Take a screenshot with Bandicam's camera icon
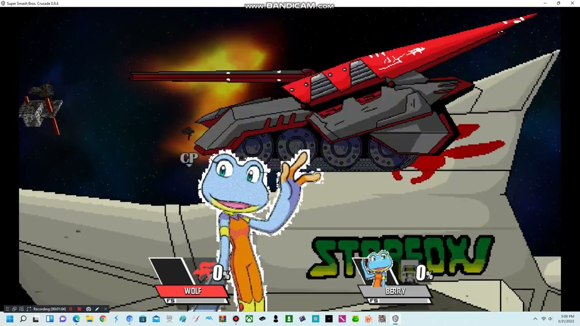Image resolution: width=580 pixels, height=326 pixels. (x=88, y=309)
